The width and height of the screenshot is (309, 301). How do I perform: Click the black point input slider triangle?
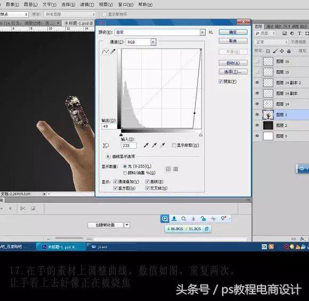pyautogui.click(x=121, y=135)
